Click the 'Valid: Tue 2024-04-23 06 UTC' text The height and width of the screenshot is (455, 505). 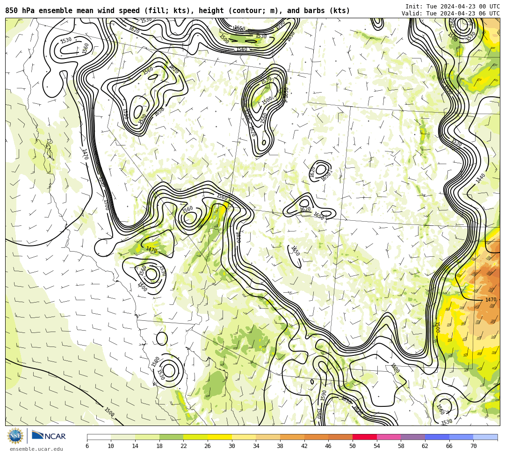coord(451,13)
